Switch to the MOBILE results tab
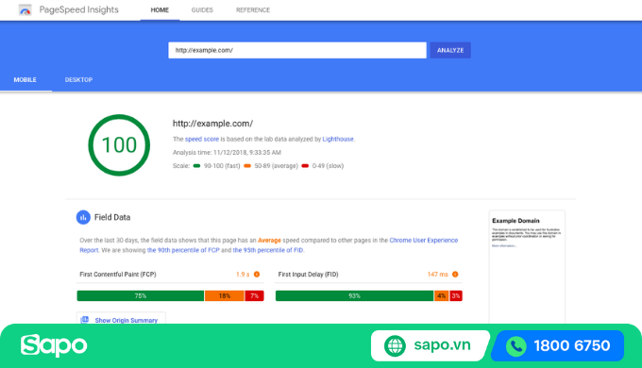The width and height of the screenshot is (642, 368). [x=25, y=80]
